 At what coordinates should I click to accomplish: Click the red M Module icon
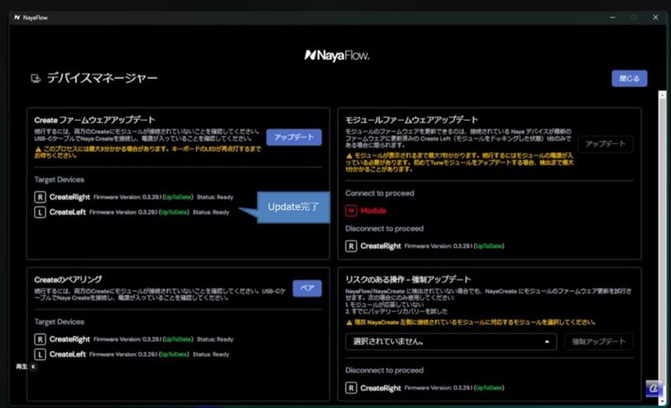[352, 210]
